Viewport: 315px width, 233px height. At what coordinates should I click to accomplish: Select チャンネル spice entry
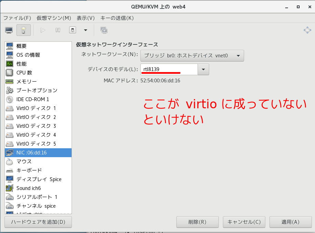[x=38, y=206]
